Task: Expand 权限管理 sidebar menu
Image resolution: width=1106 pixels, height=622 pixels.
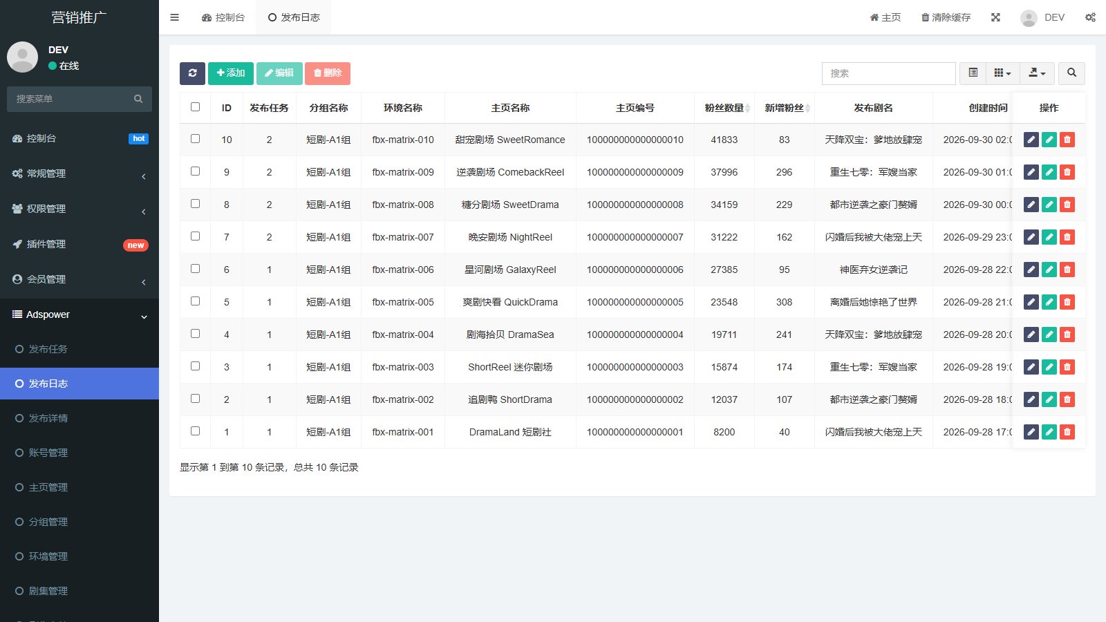Action: [x=79, y=209]
